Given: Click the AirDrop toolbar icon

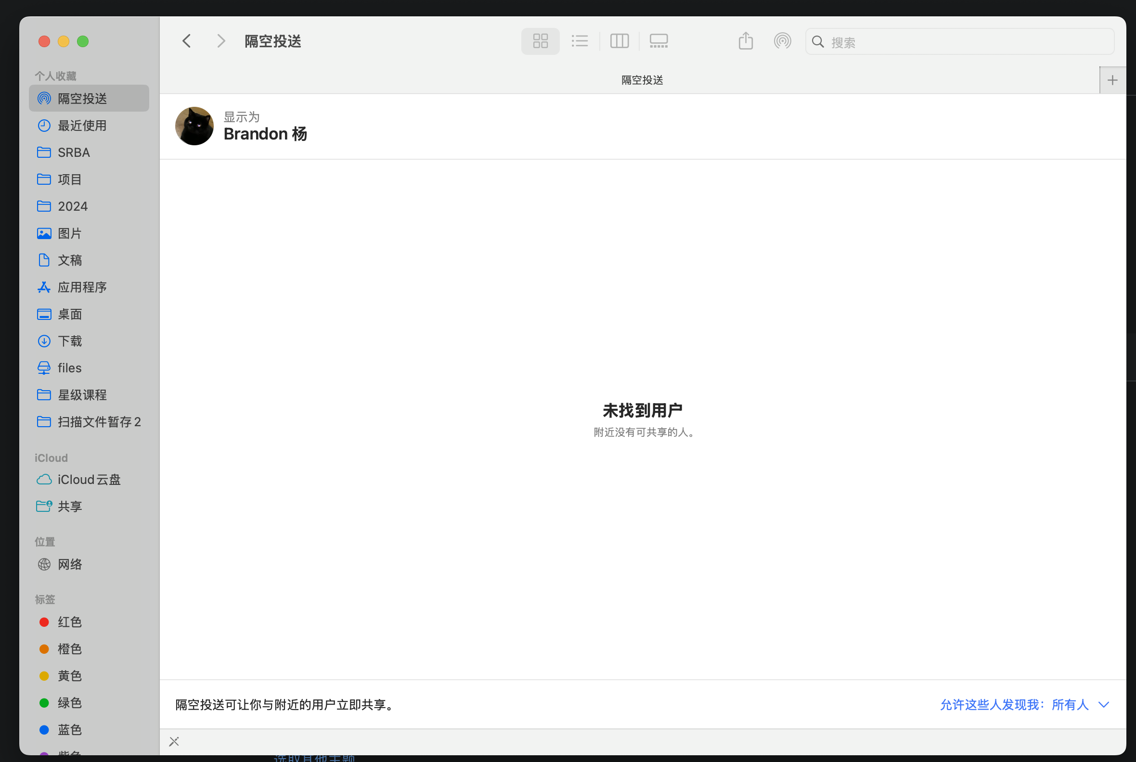Looking at the screenshot, I should (782, 41).
